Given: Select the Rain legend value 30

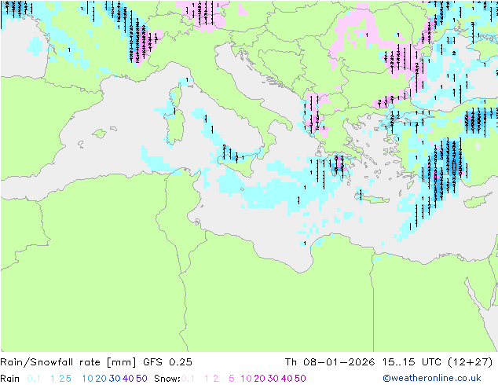Looking at the screenshot, I should 115,379.
